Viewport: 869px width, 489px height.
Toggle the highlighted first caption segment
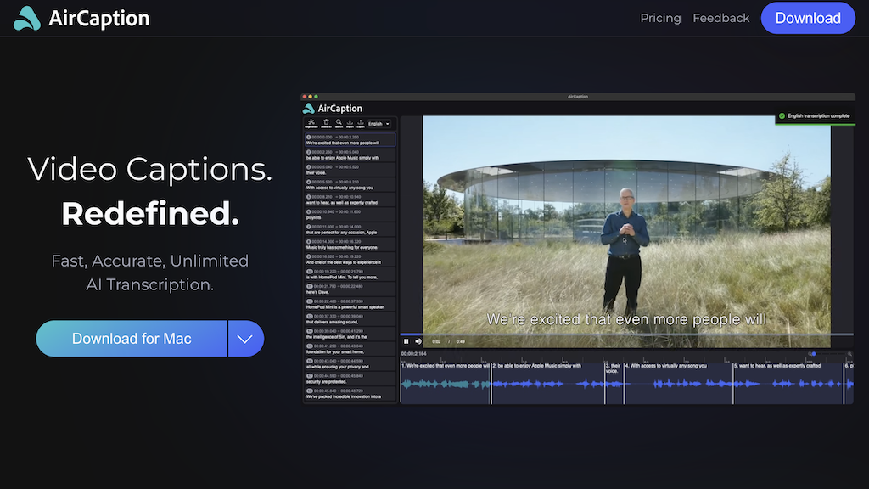(350, 140)
